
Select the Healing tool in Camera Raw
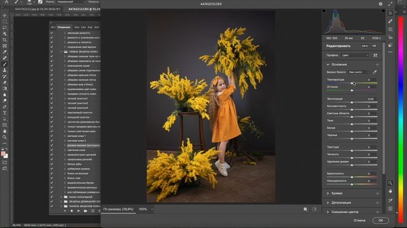click(x=390, y=21)
